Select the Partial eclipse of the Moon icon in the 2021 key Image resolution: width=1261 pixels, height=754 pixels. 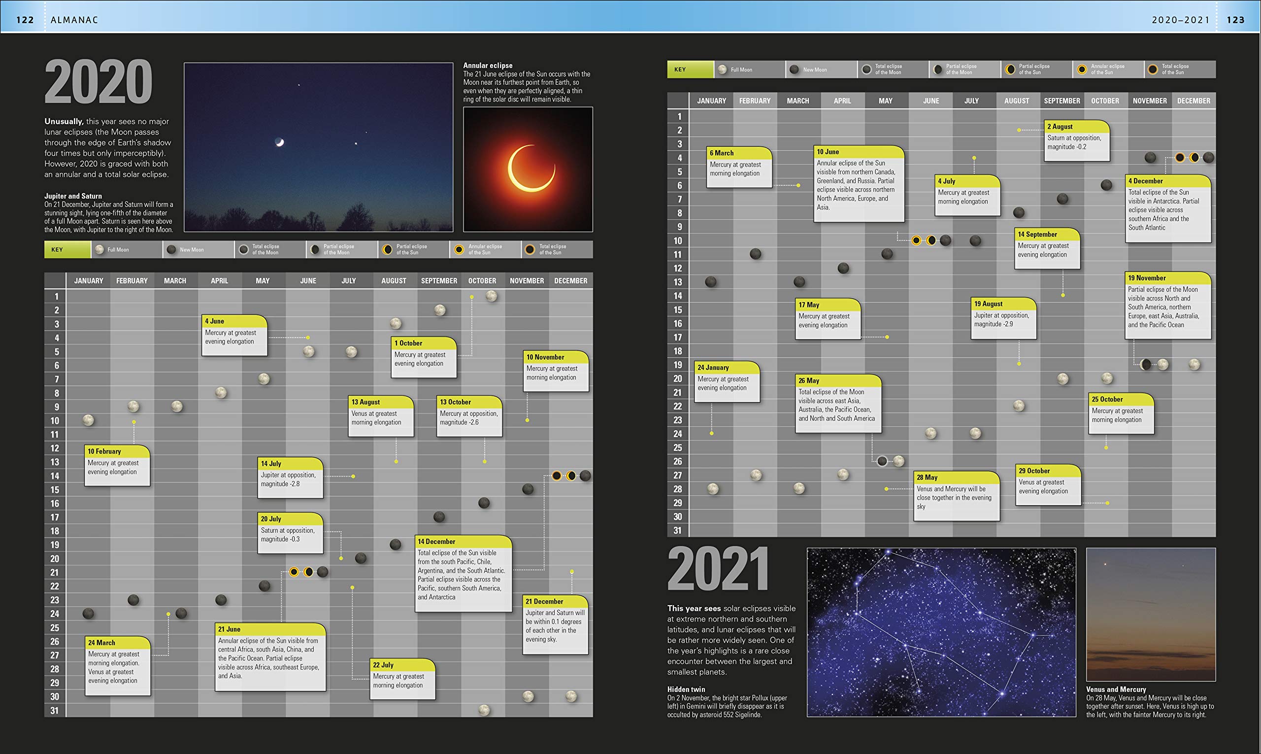pyautogui.click(x=938, y=69)
